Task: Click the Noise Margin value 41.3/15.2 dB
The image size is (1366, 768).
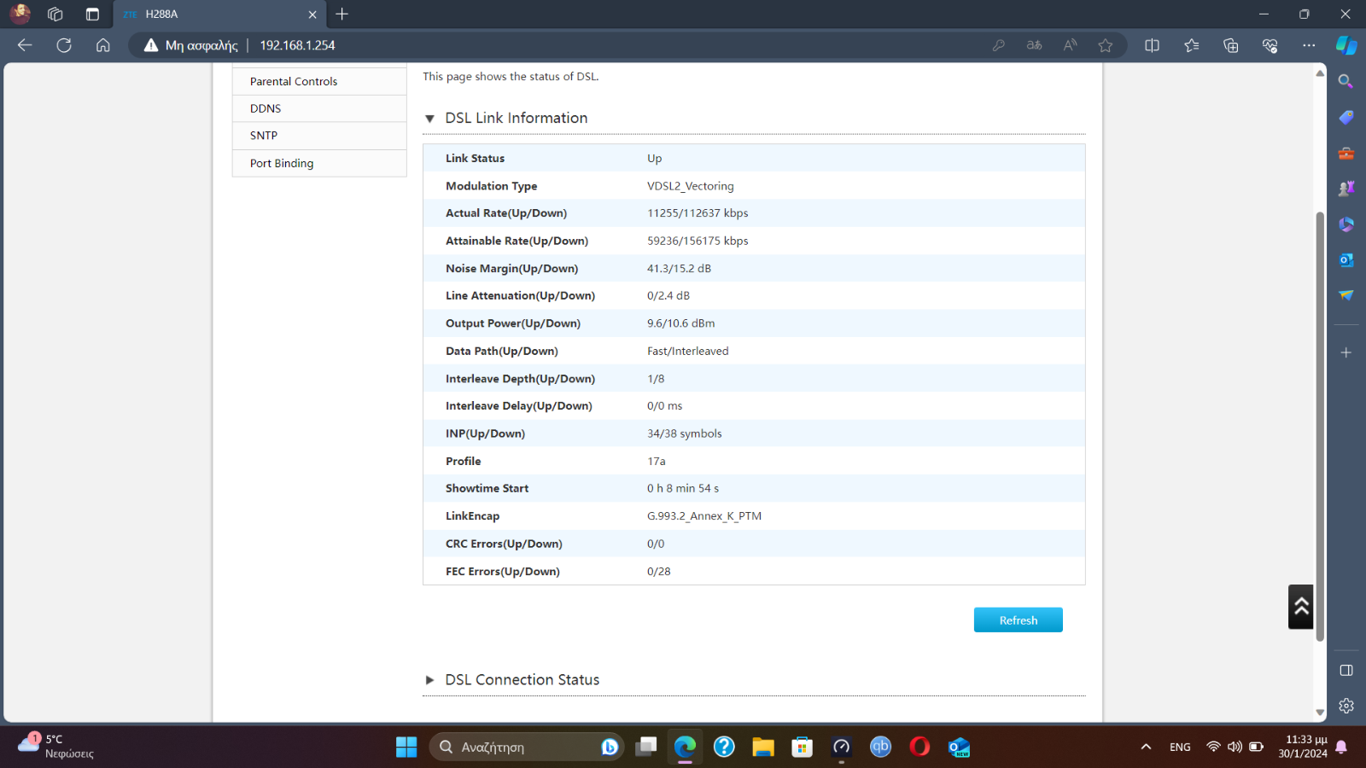Action: (x=679, y=268)
